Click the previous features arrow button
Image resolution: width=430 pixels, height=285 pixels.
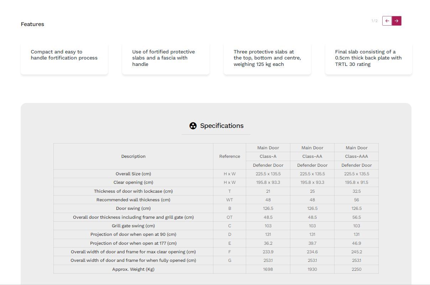coord(387,21)
